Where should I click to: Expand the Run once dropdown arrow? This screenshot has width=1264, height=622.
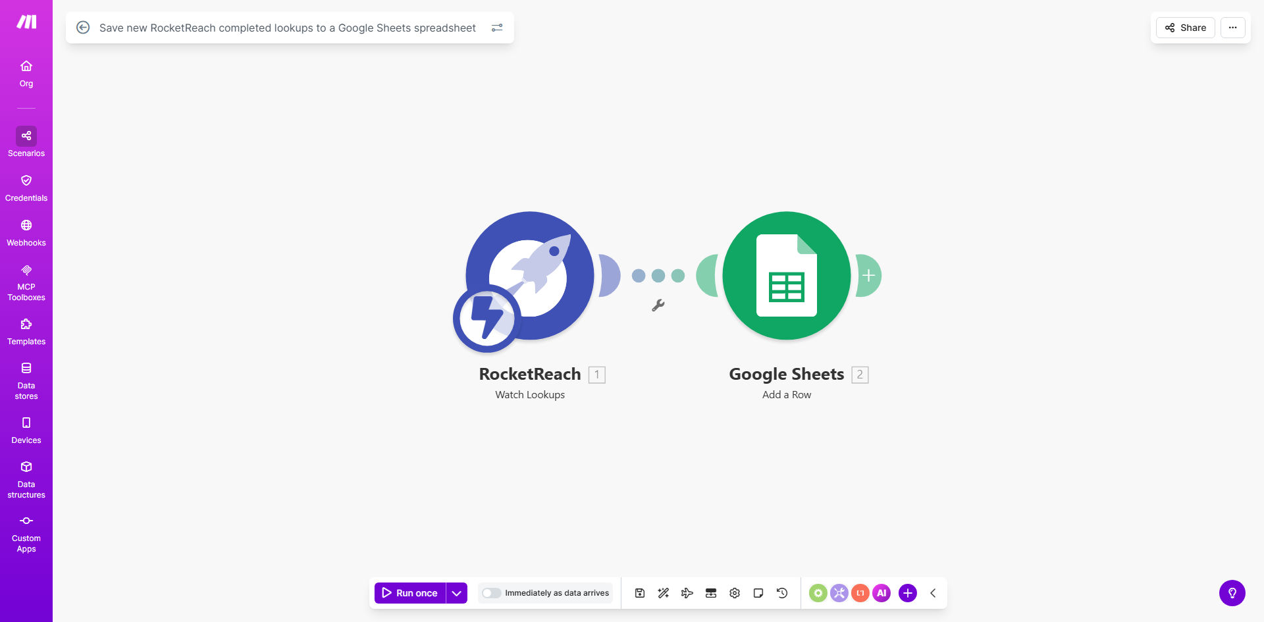(456, 593)
